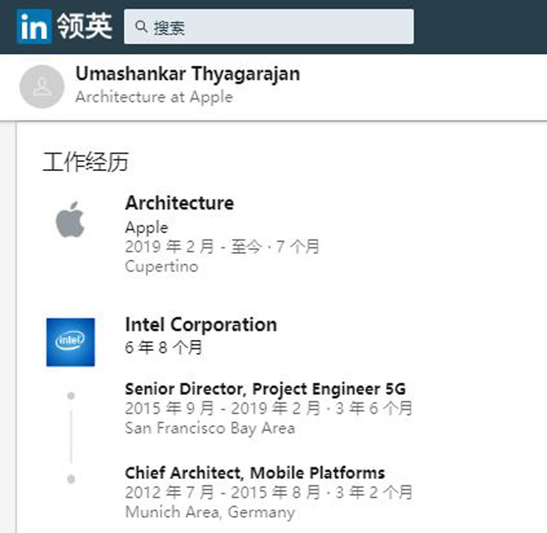
Task: Select Senior Director, Project Engineer 5G role
Action: click(x=265, y=389)
